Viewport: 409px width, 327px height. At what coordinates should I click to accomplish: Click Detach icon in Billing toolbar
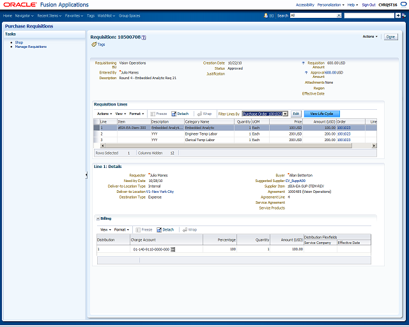click(159, 230)
